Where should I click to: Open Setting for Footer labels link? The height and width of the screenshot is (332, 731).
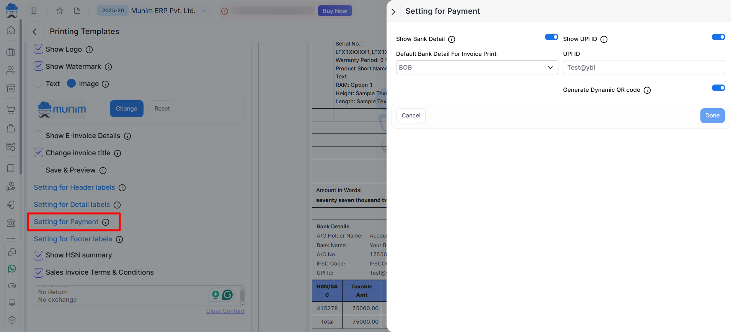coord(73,239)
